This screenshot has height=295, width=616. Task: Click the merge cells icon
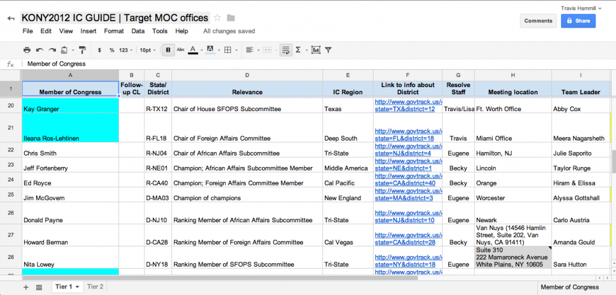pos(266,50)
